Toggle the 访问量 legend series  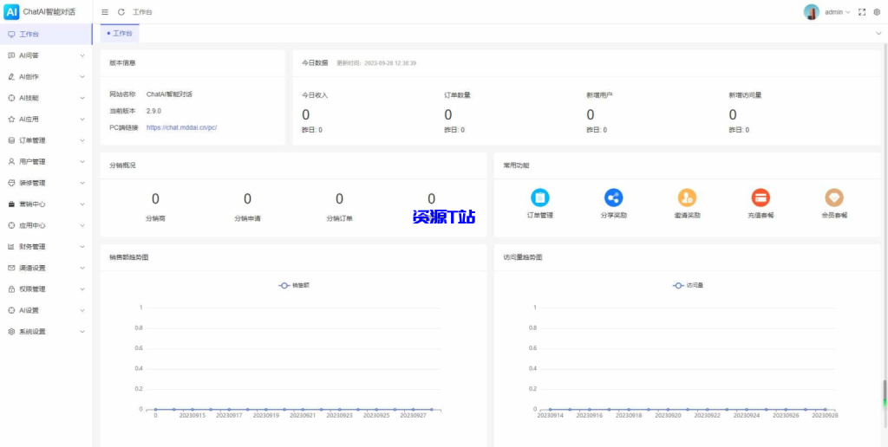coord(688,286)
